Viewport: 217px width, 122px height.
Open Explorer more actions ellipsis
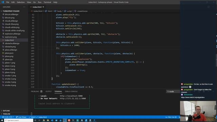pos(24,7)
